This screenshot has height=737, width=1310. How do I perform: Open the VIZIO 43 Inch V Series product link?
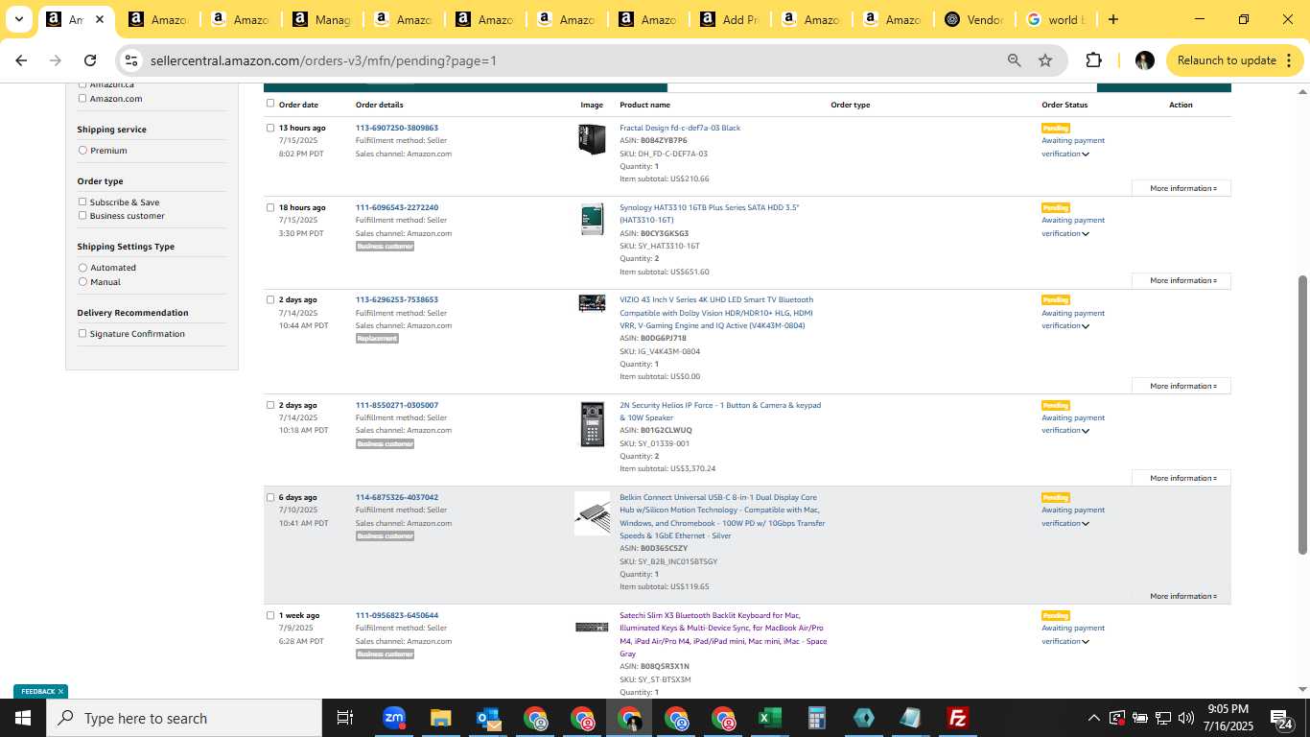(x=716, y=313)
